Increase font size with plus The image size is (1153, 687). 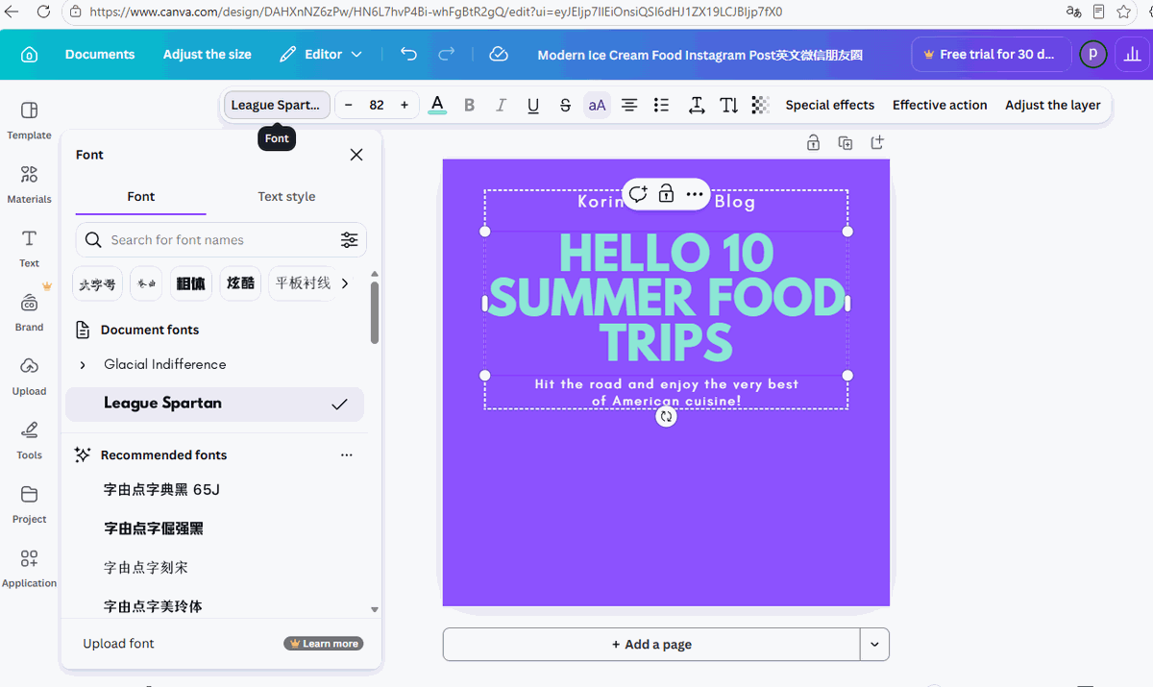pos(405,105)
